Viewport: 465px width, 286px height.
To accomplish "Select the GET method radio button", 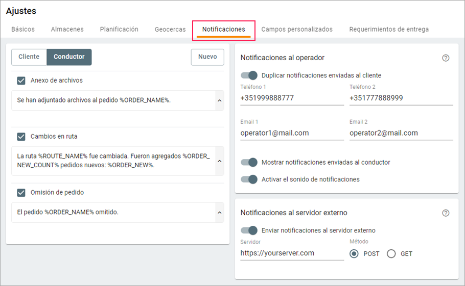I will [391, 254].
